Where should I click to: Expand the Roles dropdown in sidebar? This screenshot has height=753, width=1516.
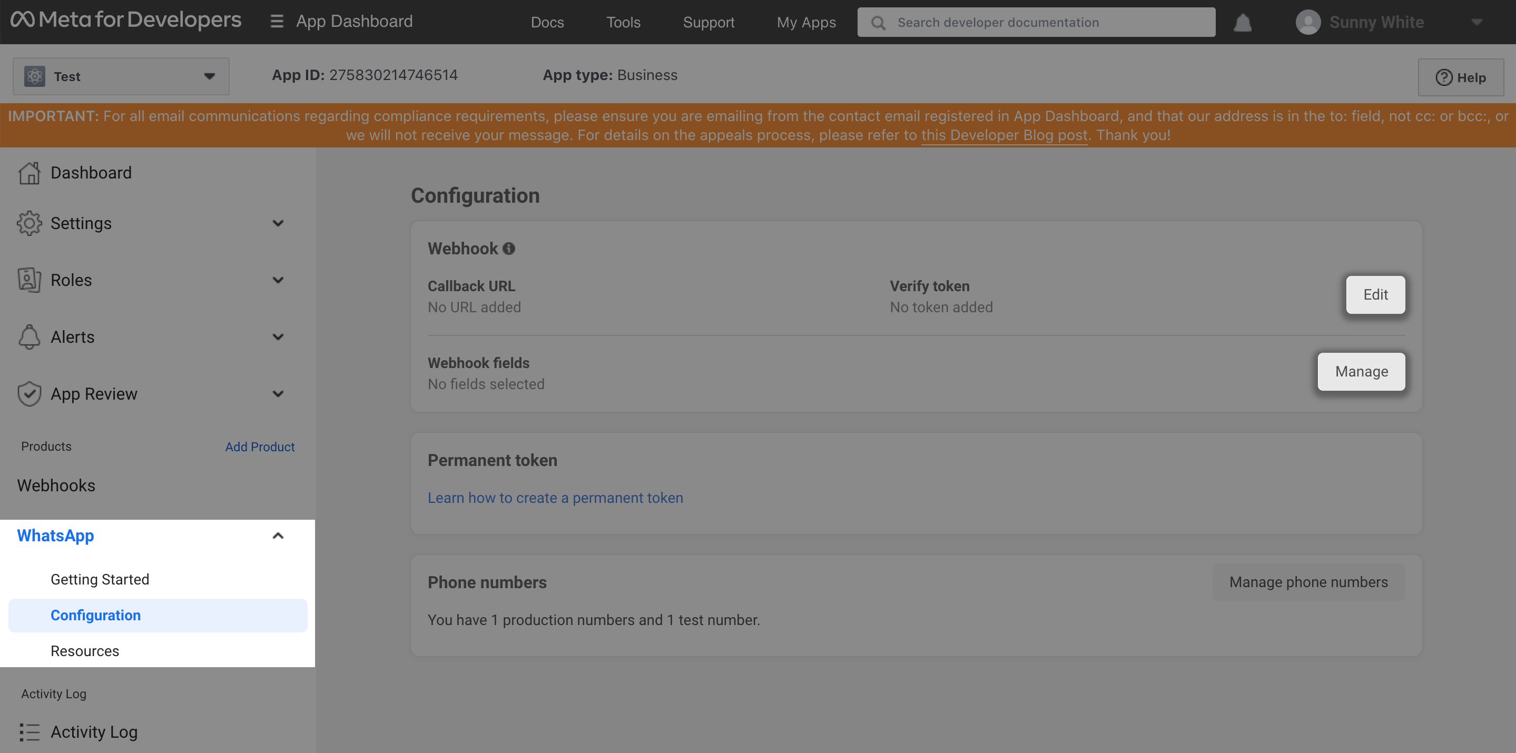278,280
